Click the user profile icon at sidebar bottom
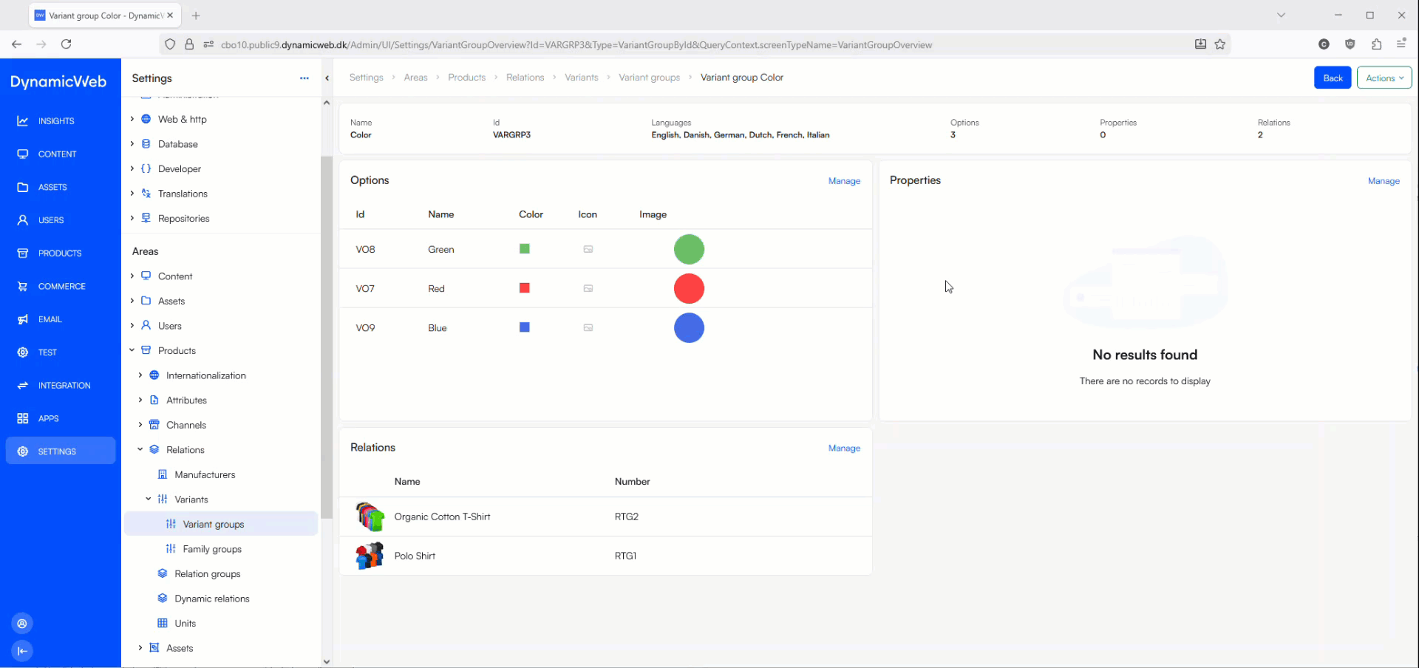Screen dimensions: 1419x668 click(x=22, y=624)
